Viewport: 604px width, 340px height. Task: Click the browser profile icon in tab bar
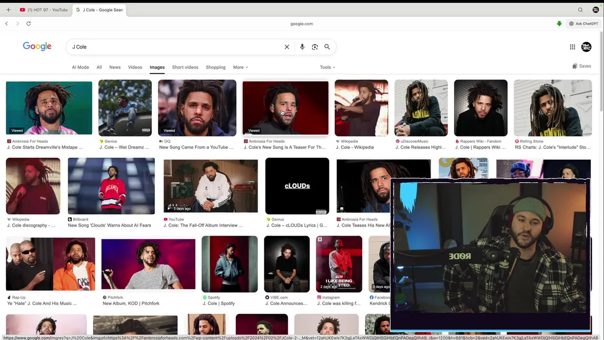(x=596, y=9)
